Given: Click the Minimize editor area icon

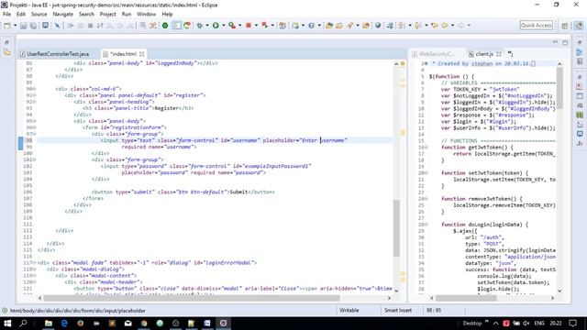Looking at the screenshot, I should 555,42.
